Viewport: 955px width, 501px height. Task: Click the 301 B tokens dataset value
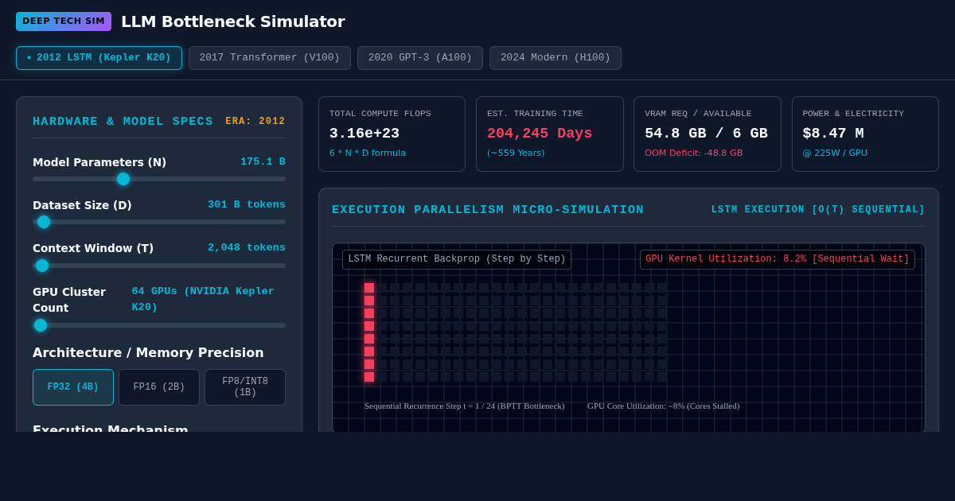(x=247, y=204)
